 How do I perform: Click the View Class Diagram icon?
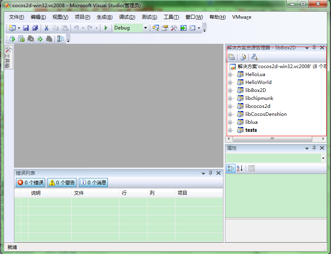click(255, 57)
